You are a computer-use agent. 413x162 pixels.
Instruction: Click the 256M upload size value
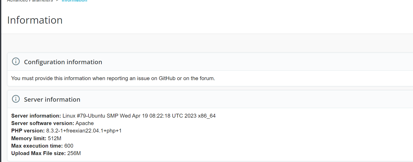74,153
